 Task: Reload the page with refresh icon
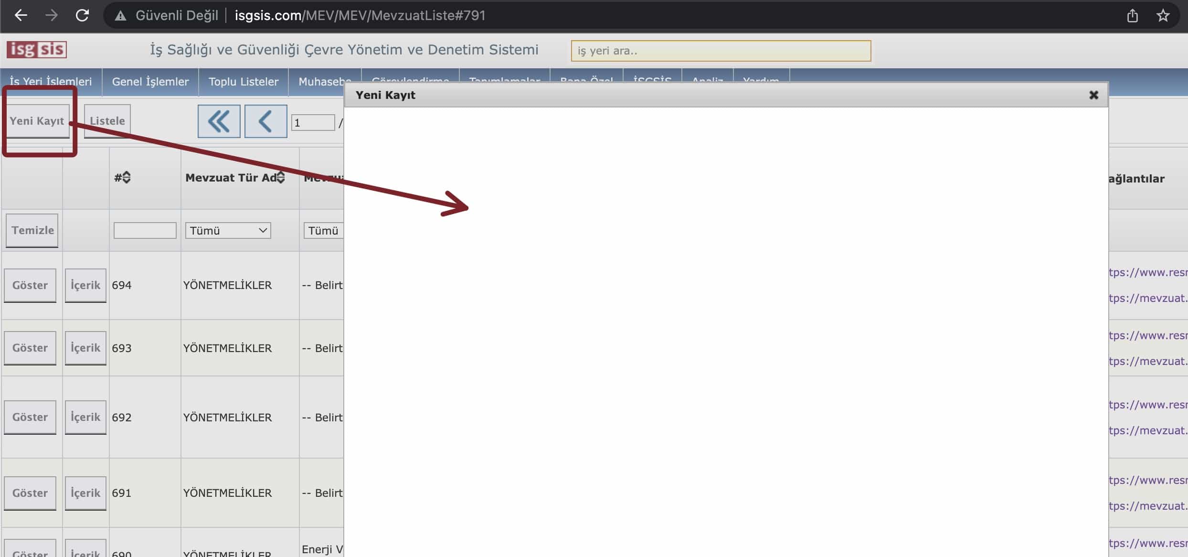82,15
